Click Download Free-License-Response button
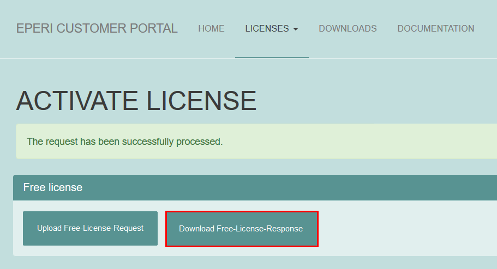Image resolution: width=497 pixels, height=269 pixels. (x=242, y=229)
